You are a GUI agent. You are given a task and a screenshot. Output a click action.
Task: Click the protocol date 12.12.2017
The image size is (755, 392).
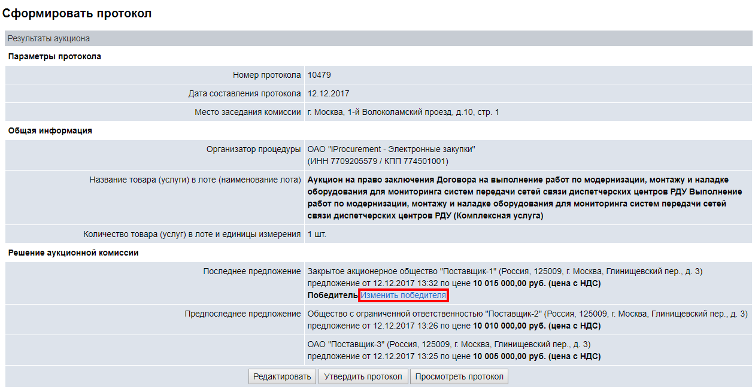328,93
